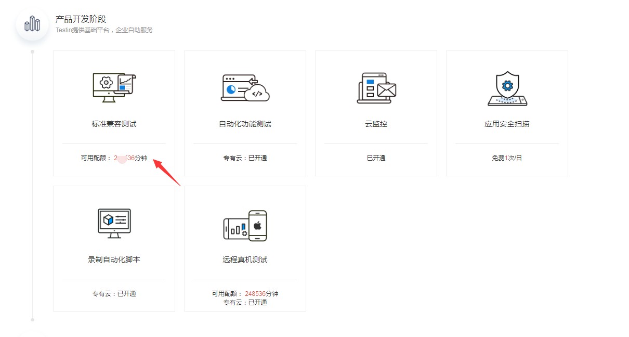
Task: Open 标准兼容测试 card title
Action: click(114, 124)
